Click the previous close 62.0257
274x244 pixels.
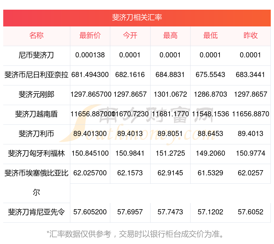coord(250,173)
